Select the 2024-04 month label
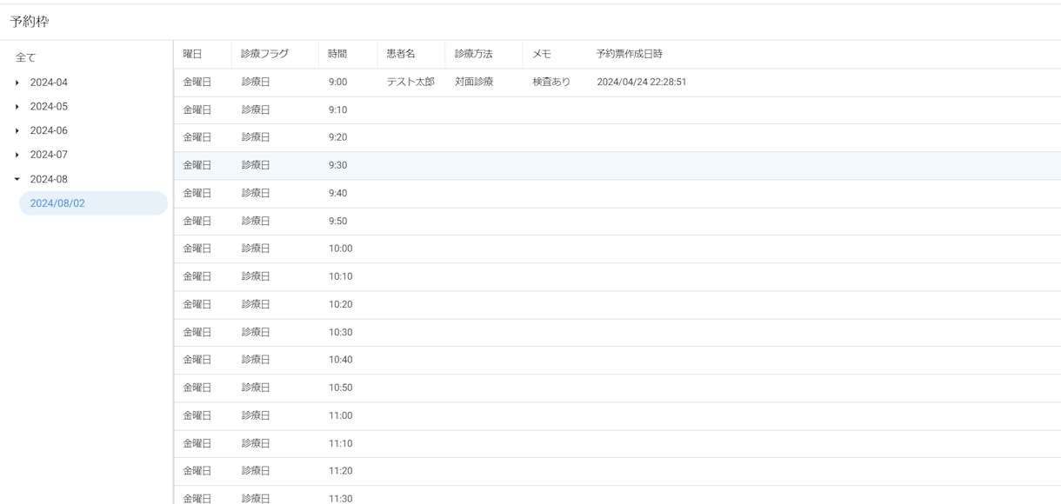The image size is (1061, 504). 49,83
